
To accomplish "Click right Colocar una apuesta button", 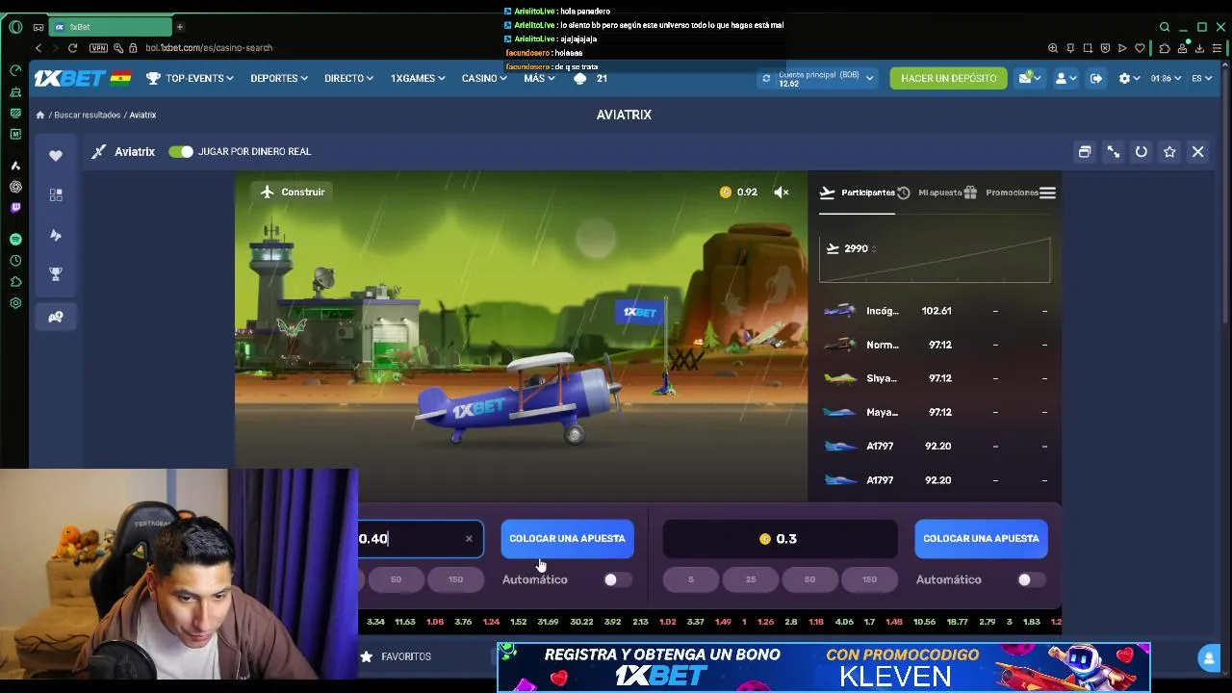I will point(981,539).
